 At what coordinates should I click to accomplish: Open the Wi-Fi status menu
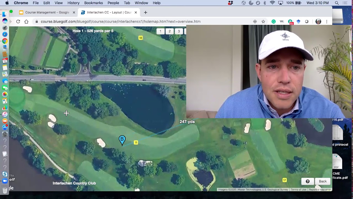pos(272,3)
